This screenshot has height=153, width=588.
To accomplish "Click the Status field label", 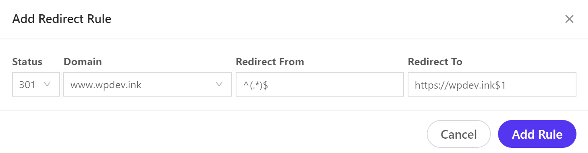I will point(27,62).
